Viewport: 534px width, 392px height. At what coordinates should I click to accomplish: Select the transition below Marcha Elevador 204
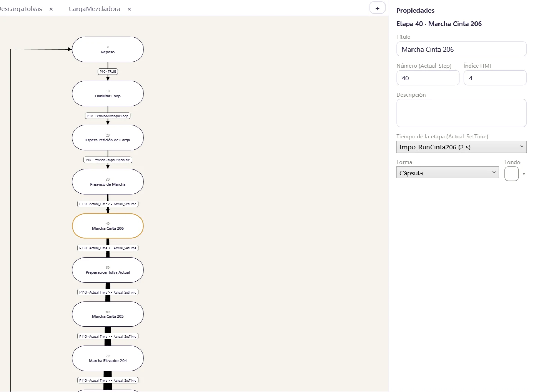tap(108, 380)
